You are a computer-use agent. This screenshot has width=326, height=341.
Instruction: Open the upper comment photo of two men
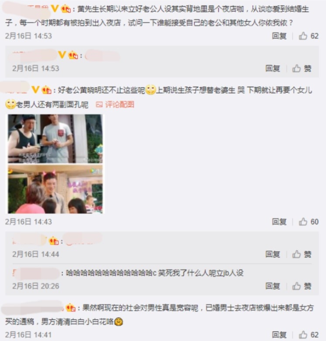55,139
